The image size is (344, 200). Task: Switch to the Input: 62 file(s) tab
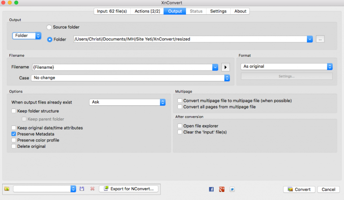[x=112, y=11]
